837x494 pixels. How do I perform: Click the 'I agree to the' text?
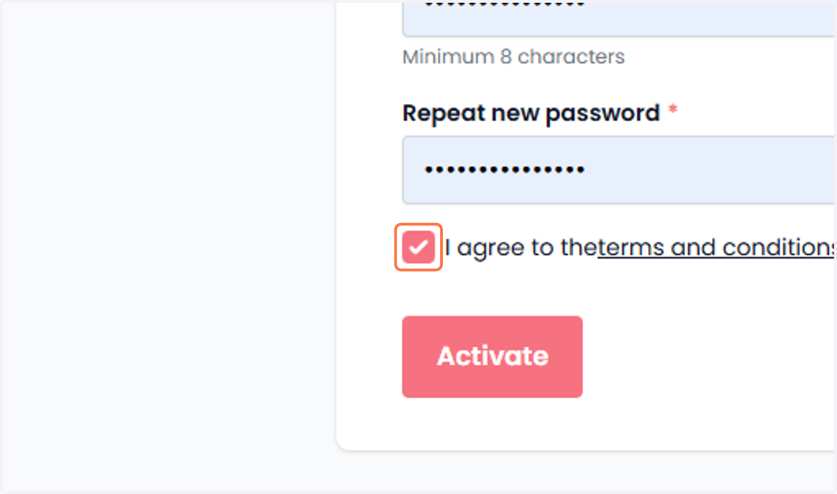coord(521,248)
